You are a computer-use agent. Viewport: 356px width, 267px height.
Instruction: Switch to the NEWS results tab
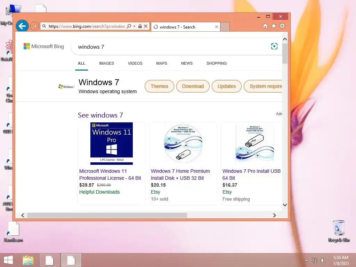pos(187,63)
